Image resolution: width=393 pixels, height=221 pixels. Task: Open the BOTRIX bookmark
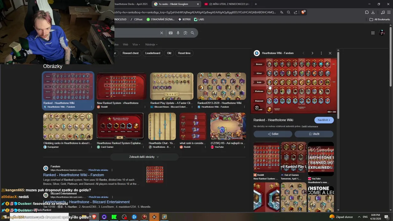[184, 19]
